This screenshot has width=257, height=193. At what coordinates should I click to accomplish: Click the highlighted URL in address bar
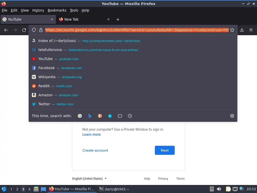point(137,30)
